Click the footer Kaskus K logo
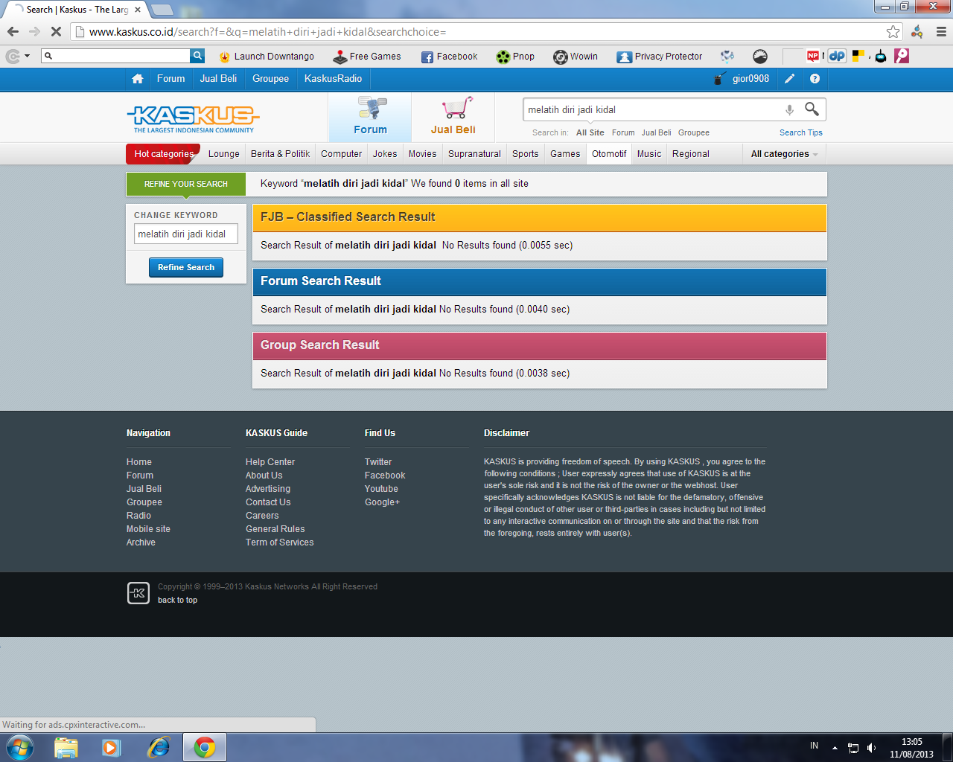 coord(138,593)
